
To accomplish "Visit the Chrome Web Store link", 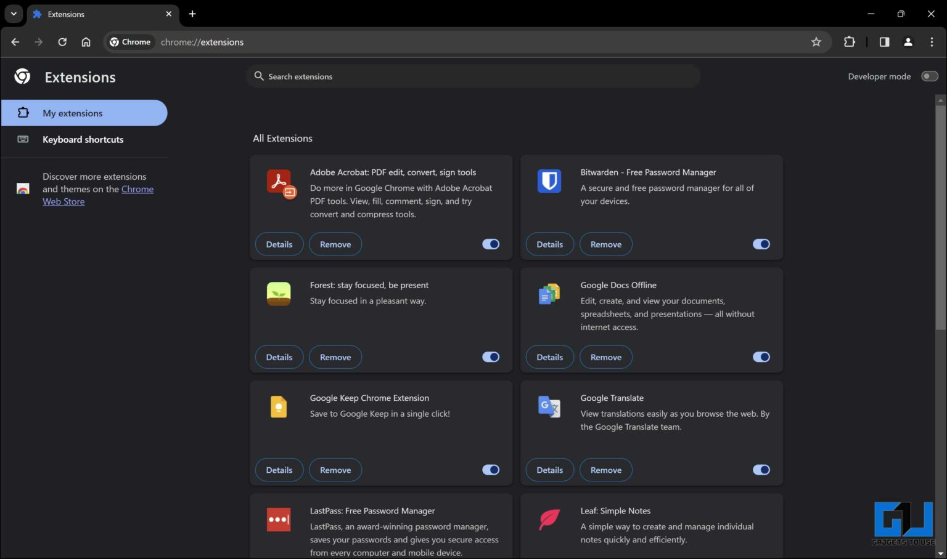I will [x=64, y=201].
